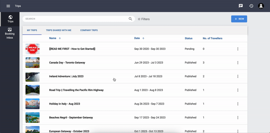270x133 pixels.
Task: Click the No. of Travellers column header
Action: 213,38
